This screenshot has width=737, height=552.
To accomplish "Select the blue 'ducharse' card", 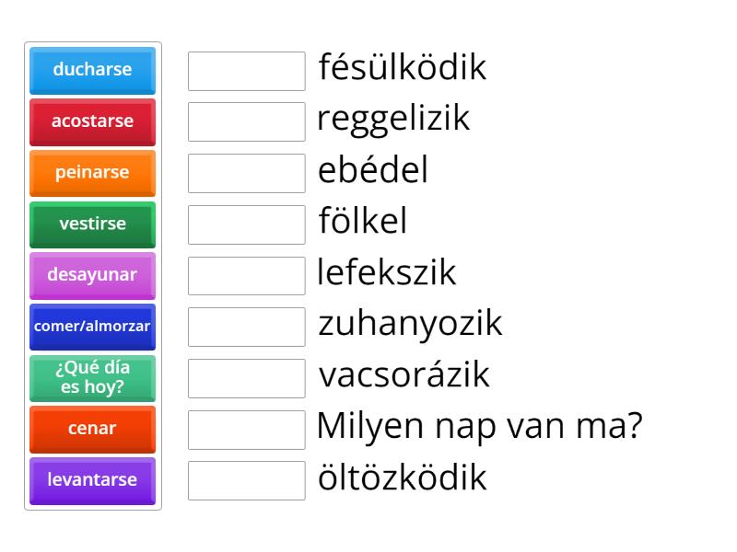I will click(92, 71).
